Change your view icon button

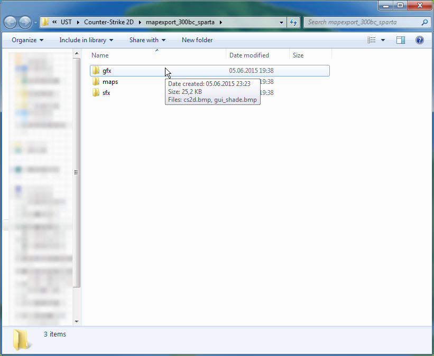tap(372, 40)
